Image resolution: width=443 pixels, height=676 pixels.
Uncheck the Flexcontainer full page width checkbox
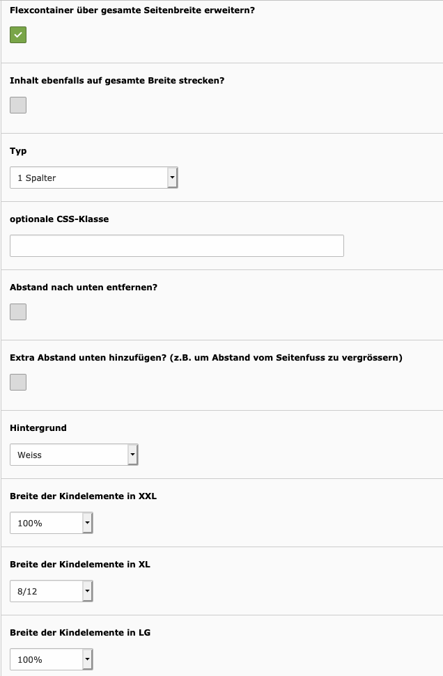tap(18, 35)
